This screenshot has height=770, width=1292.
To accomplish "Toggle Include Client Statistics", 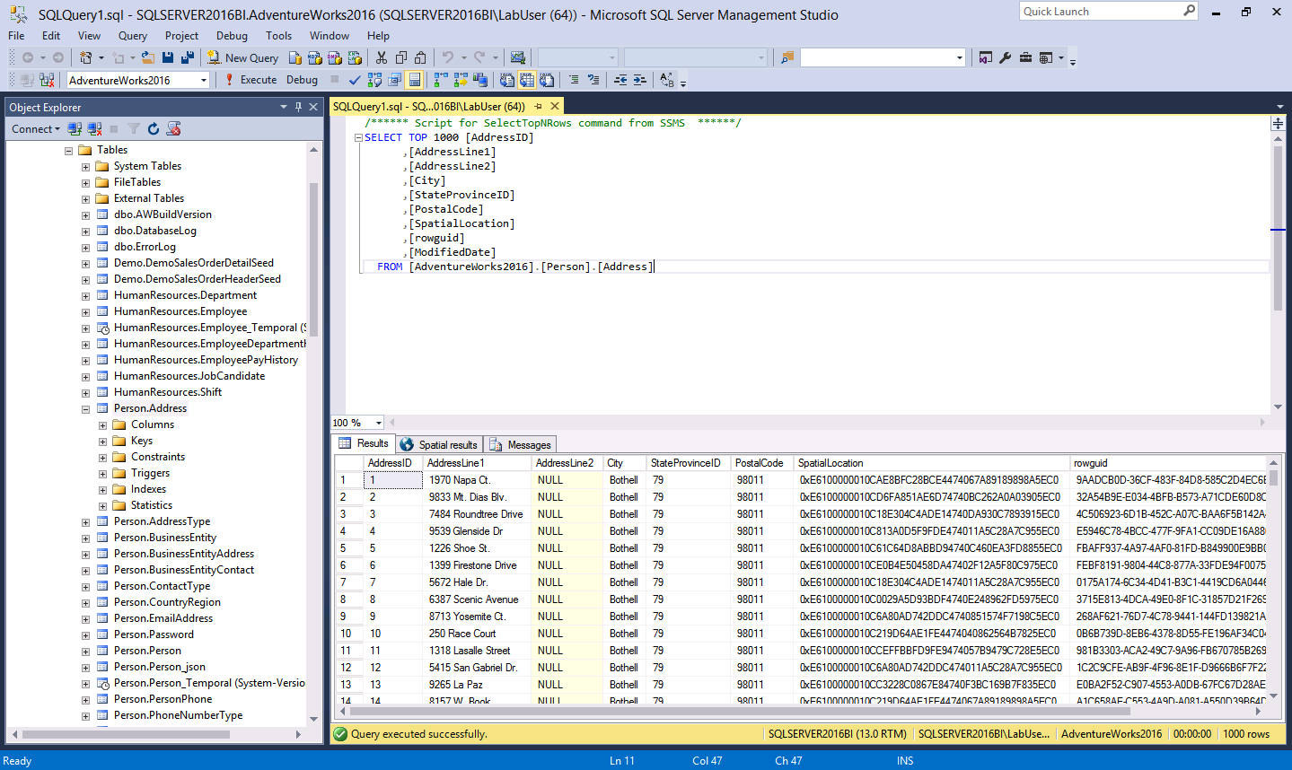I will 479,80.
